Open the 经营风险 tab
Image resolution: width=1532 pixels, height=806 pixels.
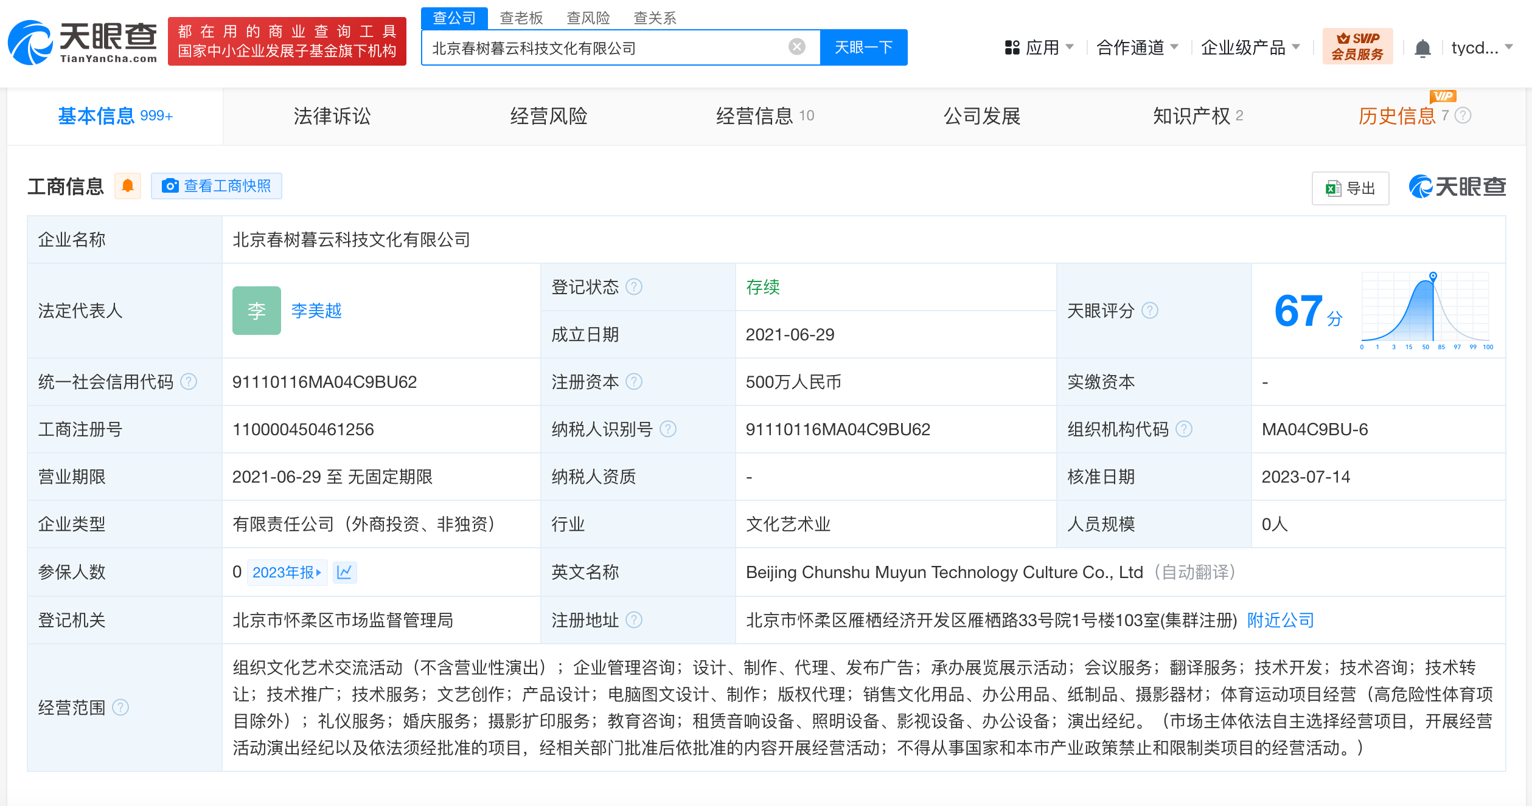[x=549, y=115]
